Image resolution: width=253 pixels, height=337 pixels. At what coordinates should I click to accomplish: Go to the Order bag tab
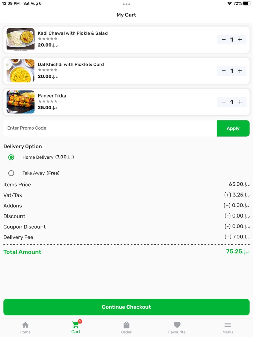pyautogui.click(x=126, y=328)
